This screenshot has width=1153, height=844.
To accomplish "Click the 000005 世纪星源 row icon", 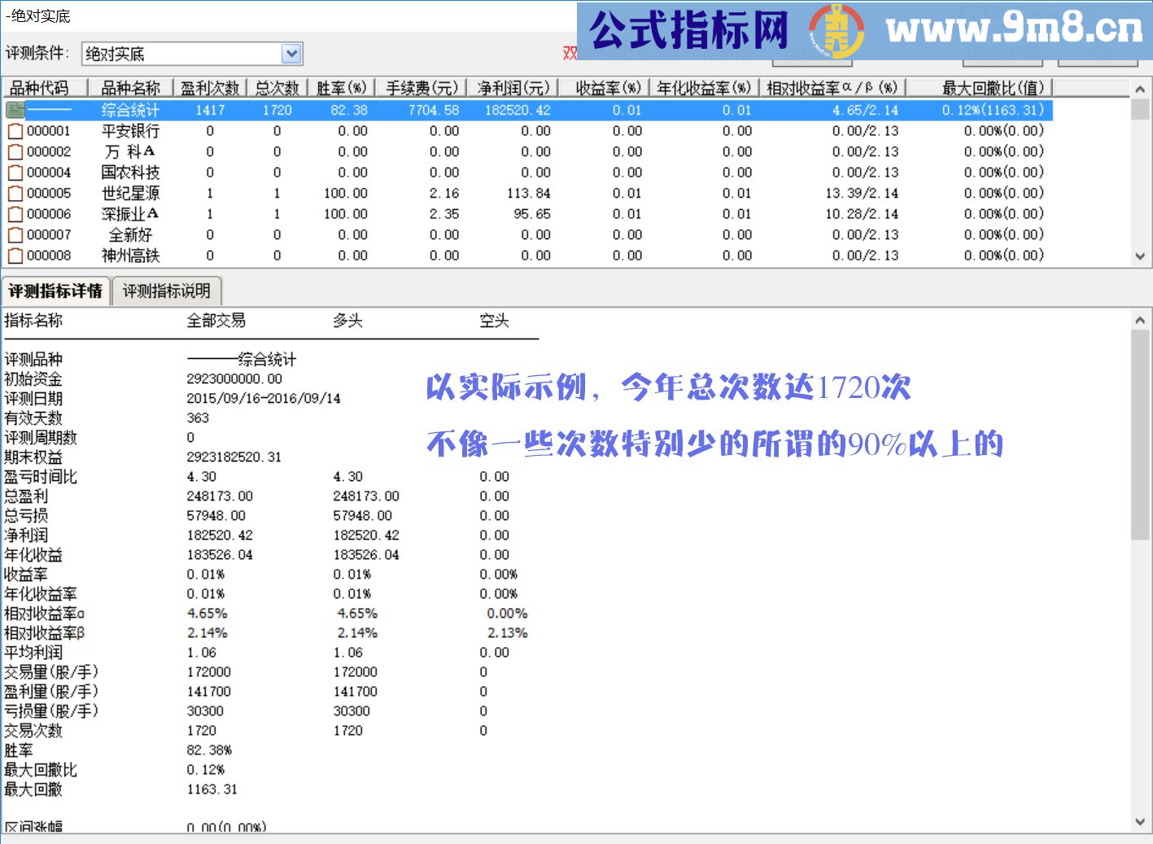I will click(15, 193).
